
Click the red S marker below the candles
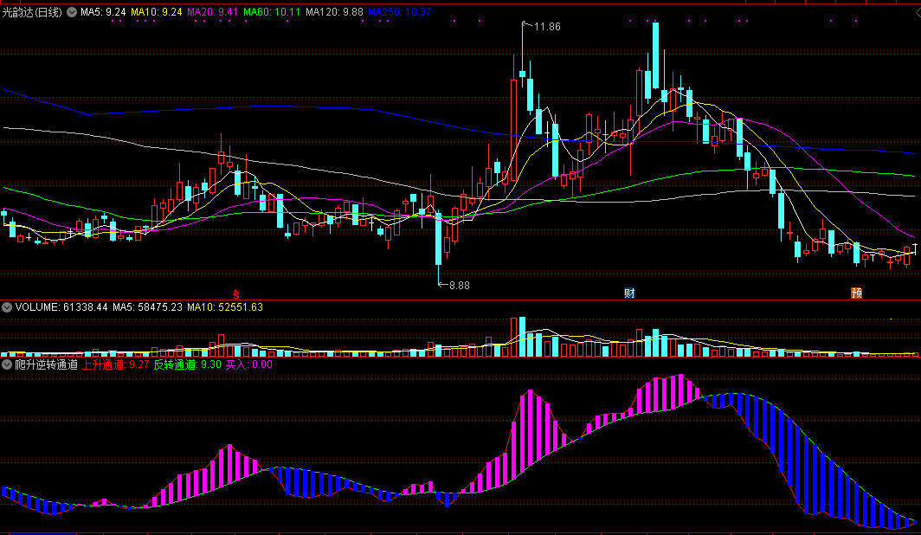[236, 294]
